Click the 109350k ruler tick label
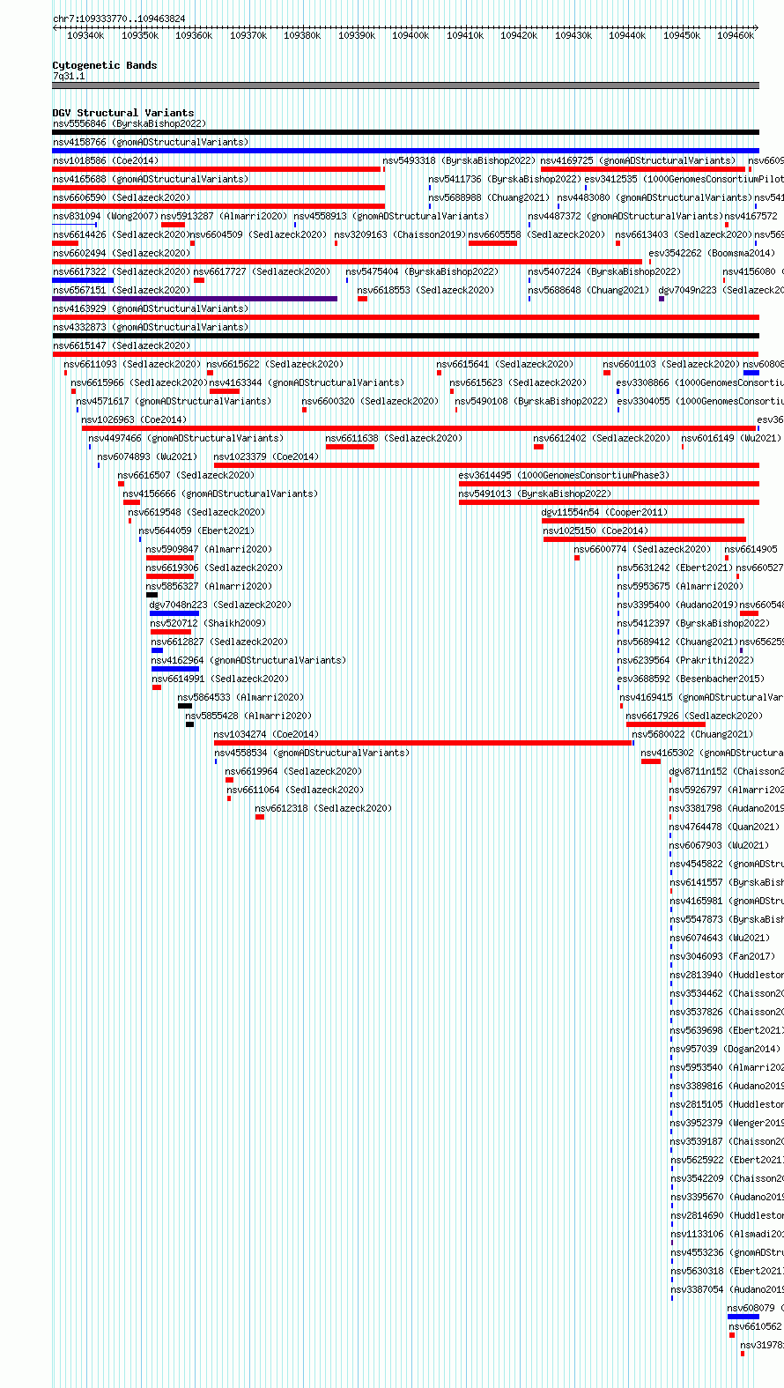784x1388 pixels. pos(140,35)
